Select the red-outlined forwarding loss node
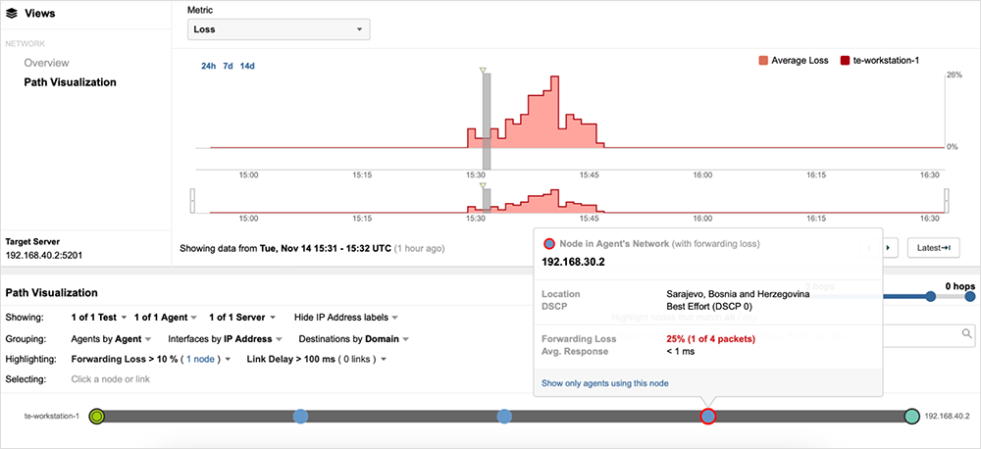The width and height of the screenshot is (981, 449). pos(708,417)
